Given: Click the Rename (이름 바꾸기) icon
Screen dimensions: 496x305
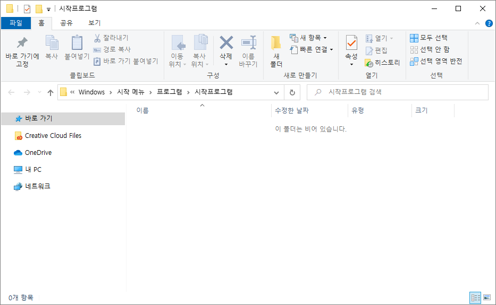Looking at the screenshot, I should click(x=248, y=42).
